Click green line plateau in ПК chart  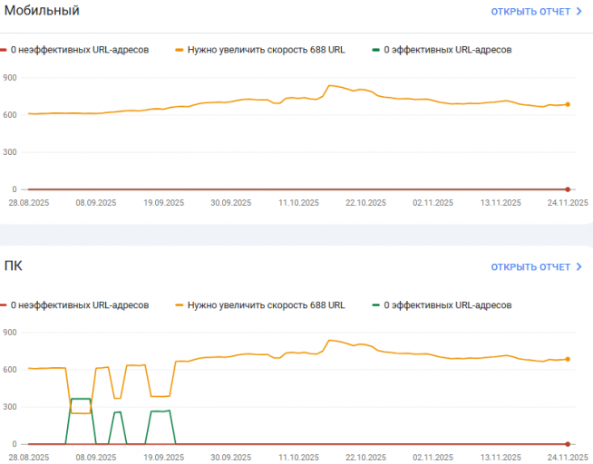coord(81,399)
